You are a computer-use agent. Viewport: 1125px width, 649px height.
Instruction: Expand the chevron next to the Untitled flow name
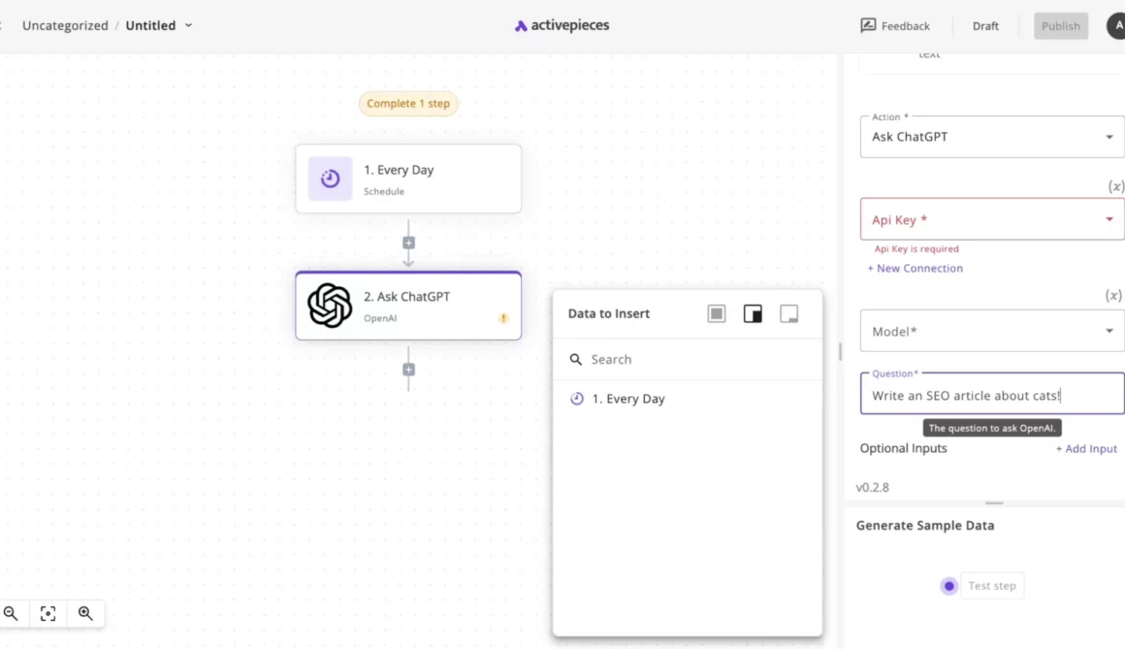coord(188,25)
